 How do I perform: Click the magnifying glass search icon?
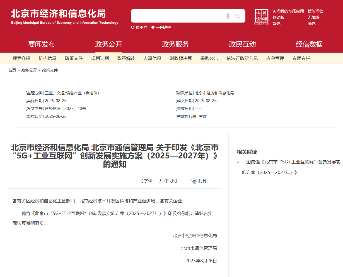pos(238,16)
